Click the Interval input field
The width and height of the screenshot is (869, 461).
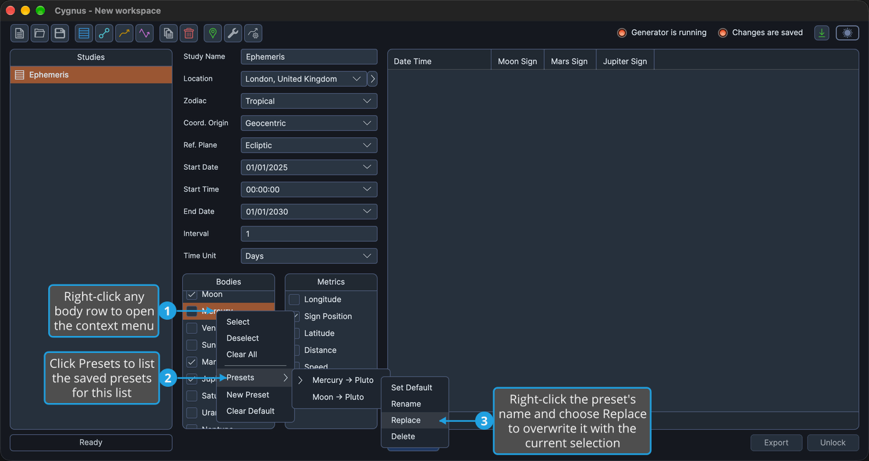click(x=309, y=234)
